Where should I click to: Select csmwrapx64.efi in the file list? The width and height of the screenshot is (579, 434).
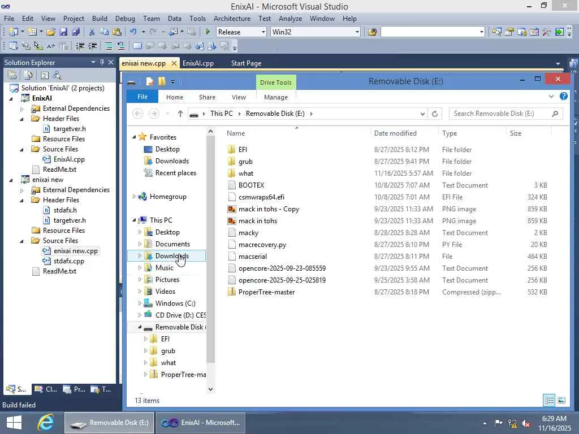(x=261, y=197)
